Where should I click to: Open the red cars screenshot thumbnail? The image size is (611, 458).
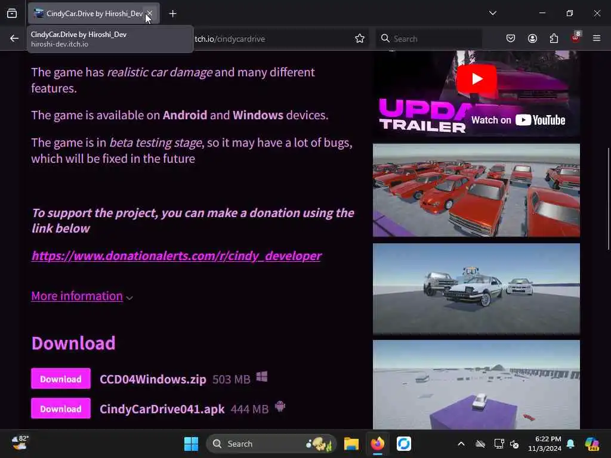[476, 190]
